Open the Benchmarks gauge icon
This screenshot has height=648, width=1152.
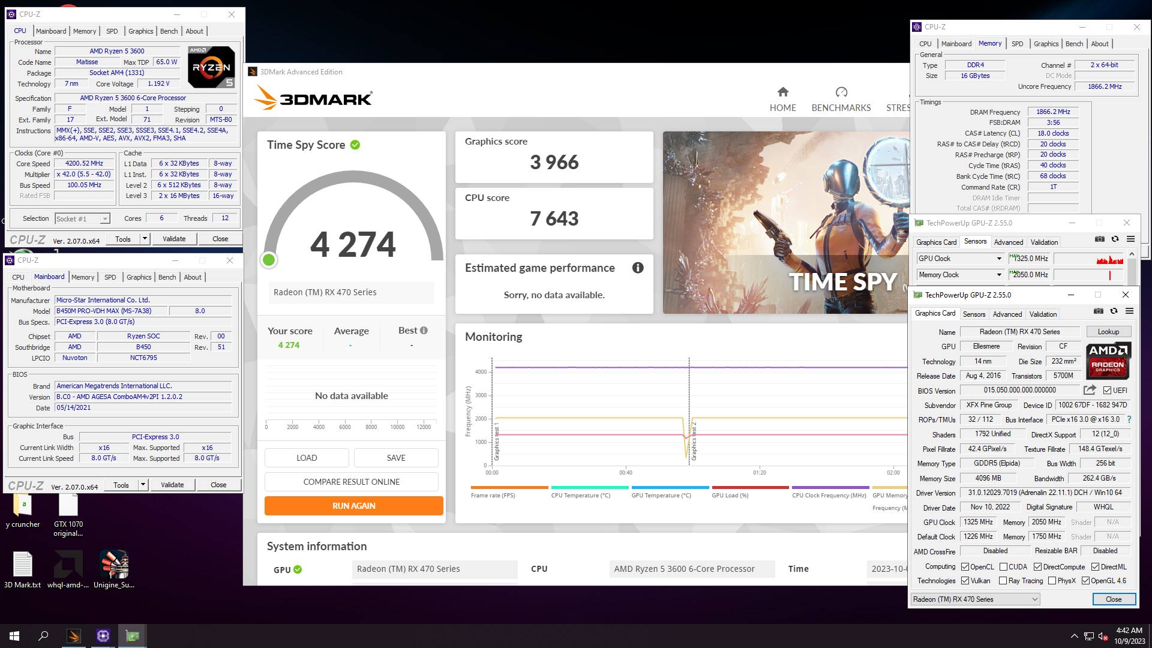tap(841, 92)
